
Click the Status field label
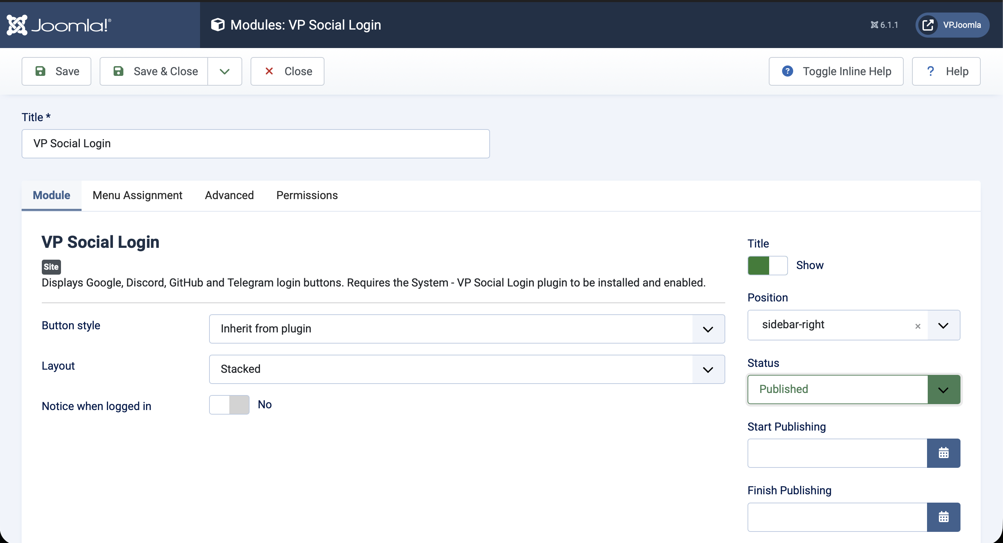pyautogui.click(x=763, y=363)
